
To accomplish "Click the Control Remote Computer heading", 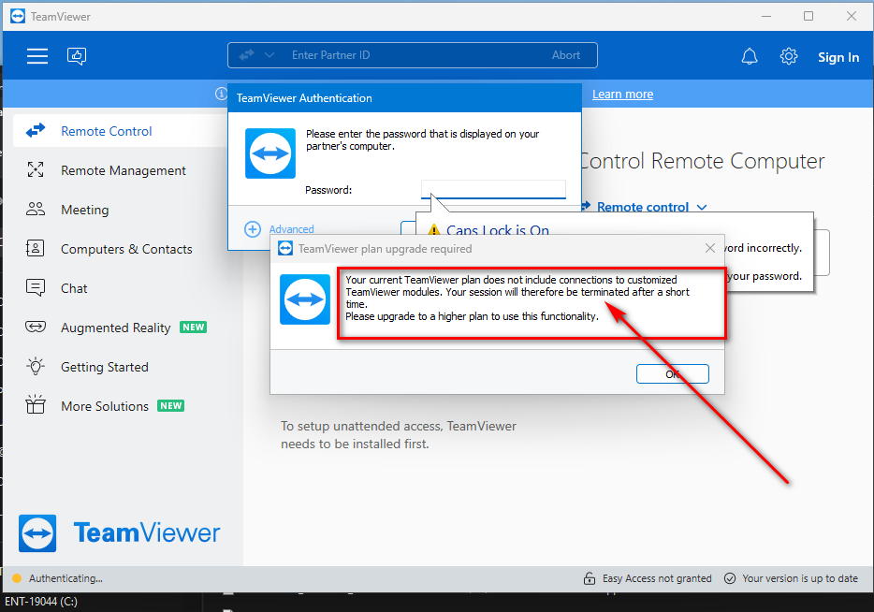I will click(703, 161).
